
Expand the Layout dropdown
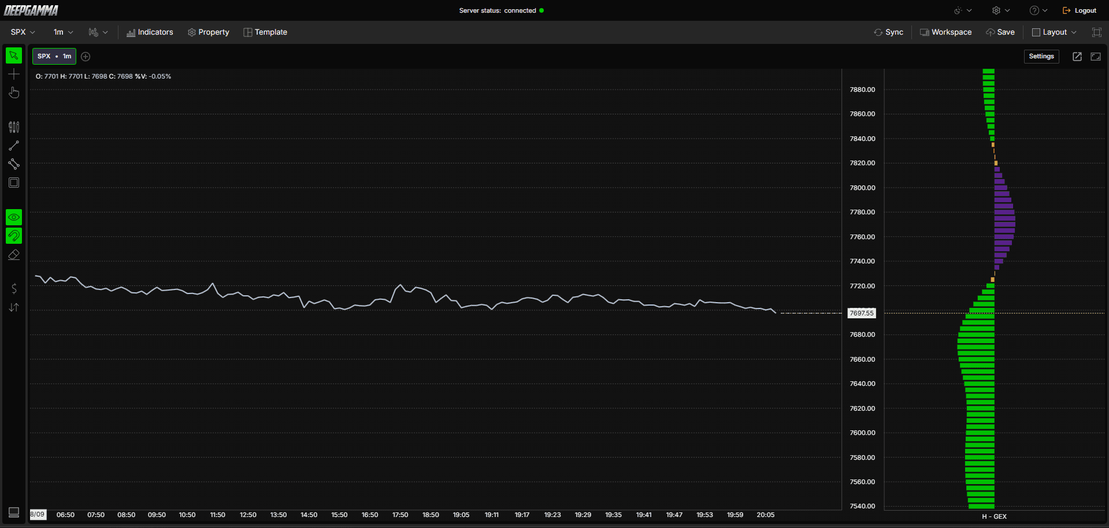(1055, 32)
